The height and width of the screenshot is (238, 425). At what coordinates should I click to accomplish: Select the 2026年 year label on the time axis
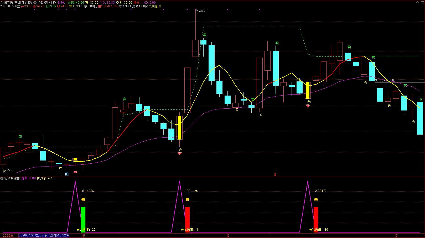[8, 236]
